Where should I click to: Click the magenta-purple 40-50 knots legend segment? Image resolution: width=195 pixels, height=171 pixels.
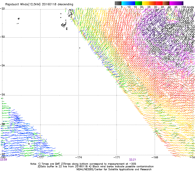pyautogui.click(x=176, y=3)
